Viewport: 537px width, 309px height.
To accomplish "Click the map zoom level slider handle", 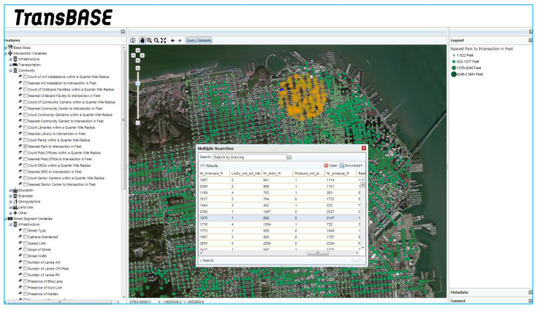I will [137, 82].
